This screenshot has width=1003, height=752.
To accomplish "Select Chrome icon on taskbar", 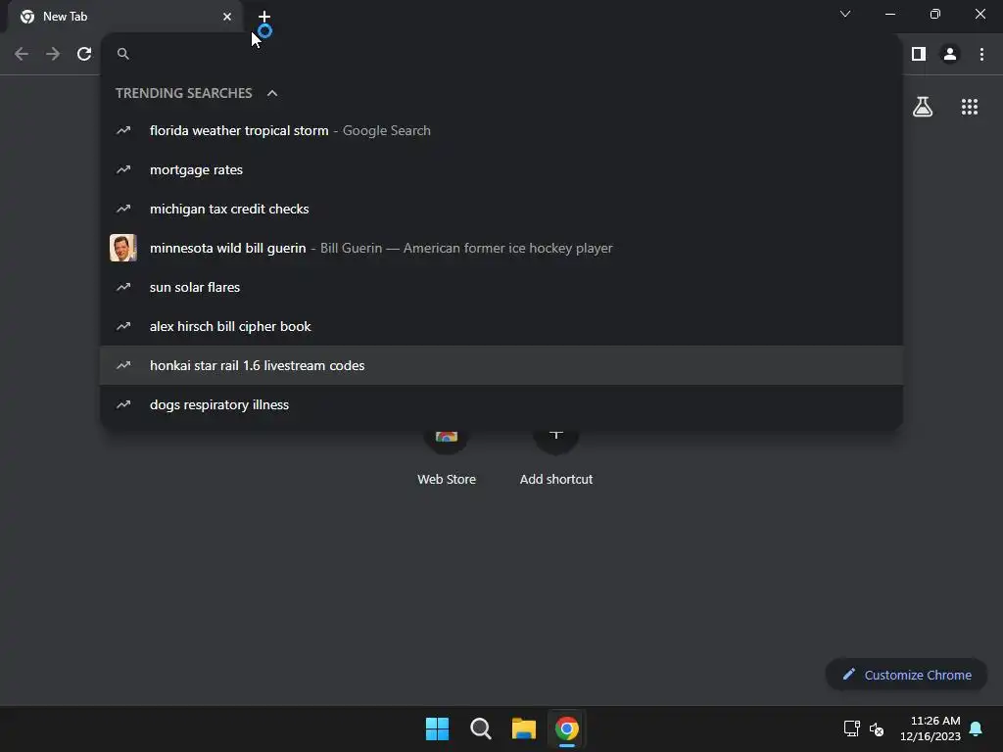I will [567, 728].
